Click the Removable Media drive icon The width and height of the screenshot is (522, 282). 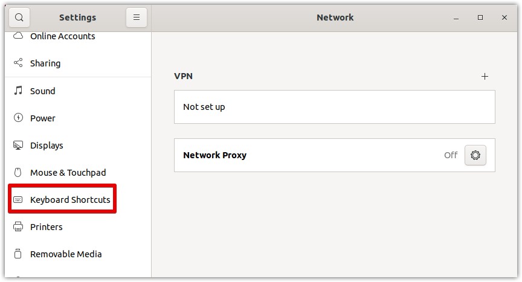[18, 254]
